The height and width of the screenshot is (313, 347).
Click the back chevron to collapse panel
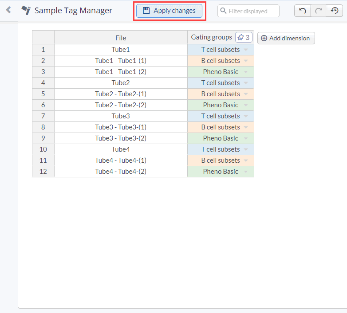[x=8, y=10]
